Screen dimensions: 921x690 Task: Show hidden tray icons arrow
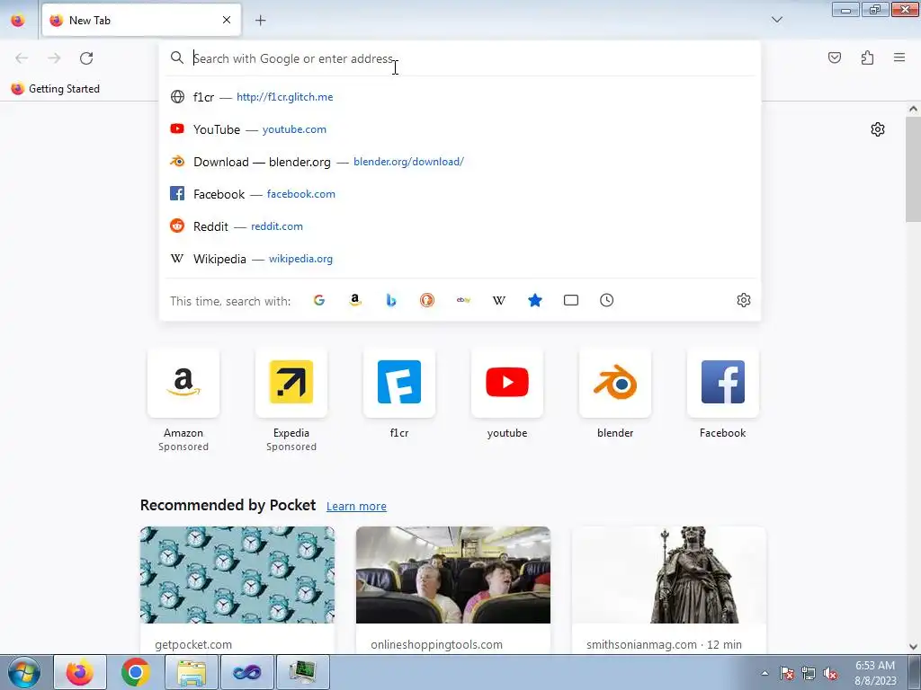tap(765, 673)
